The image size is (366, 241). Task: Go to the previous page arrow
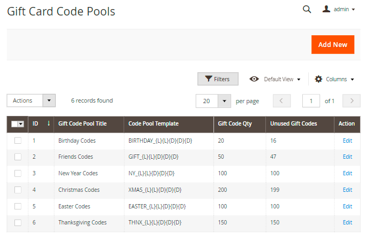[282, 101]
